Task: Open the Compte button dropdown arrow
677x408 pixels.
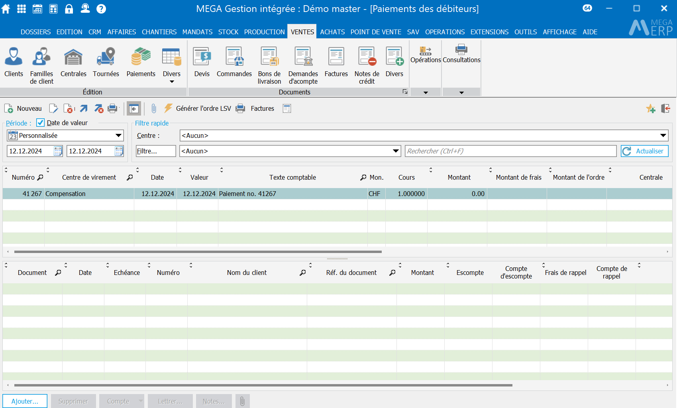Action: coord(141,401)
